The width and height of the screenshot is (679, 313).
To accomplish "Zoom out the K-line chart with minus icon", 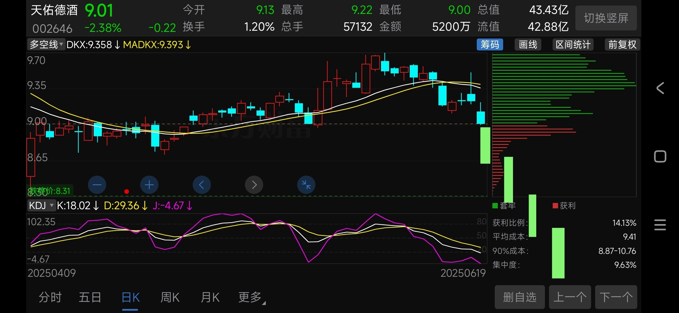I will click(x=97, y=185).
